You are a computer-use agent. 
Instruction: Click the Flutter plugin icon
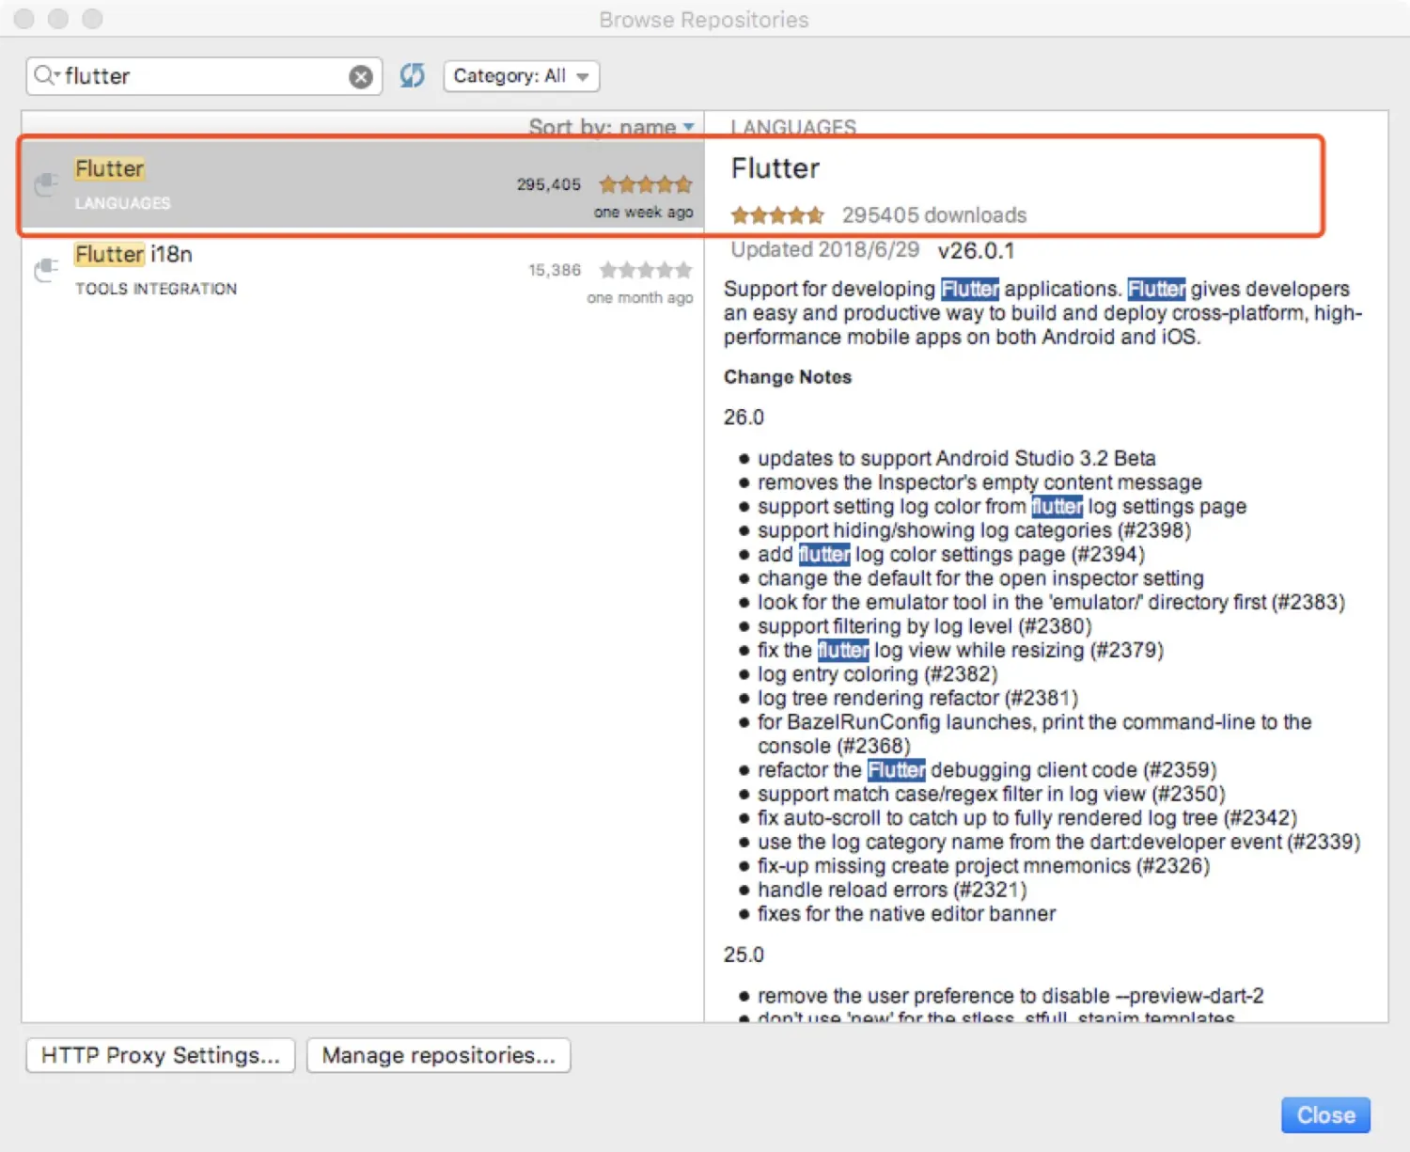pyautogui.click(x=46, y=184)
